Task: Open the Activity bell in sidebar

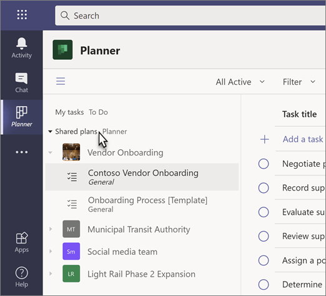Action: [22, 48]
